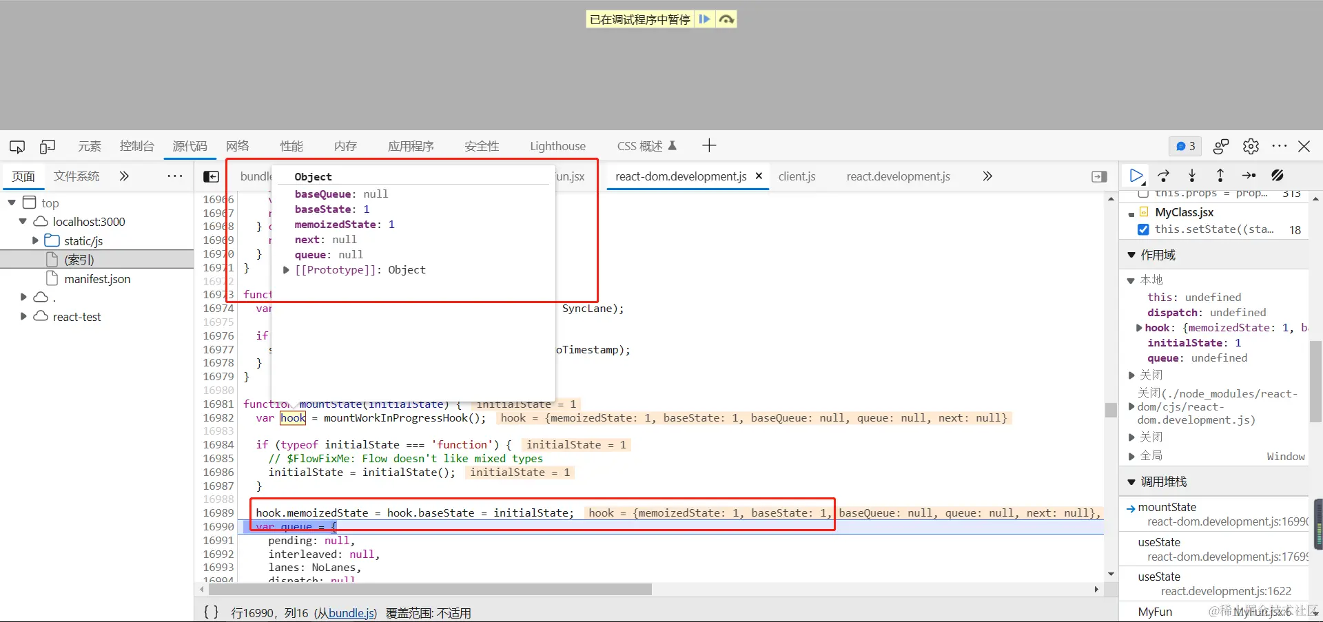Pretty print source with braces icon
Viewport: 1323px width, 622px height.
pyautogui.click(x=212, y=612)
